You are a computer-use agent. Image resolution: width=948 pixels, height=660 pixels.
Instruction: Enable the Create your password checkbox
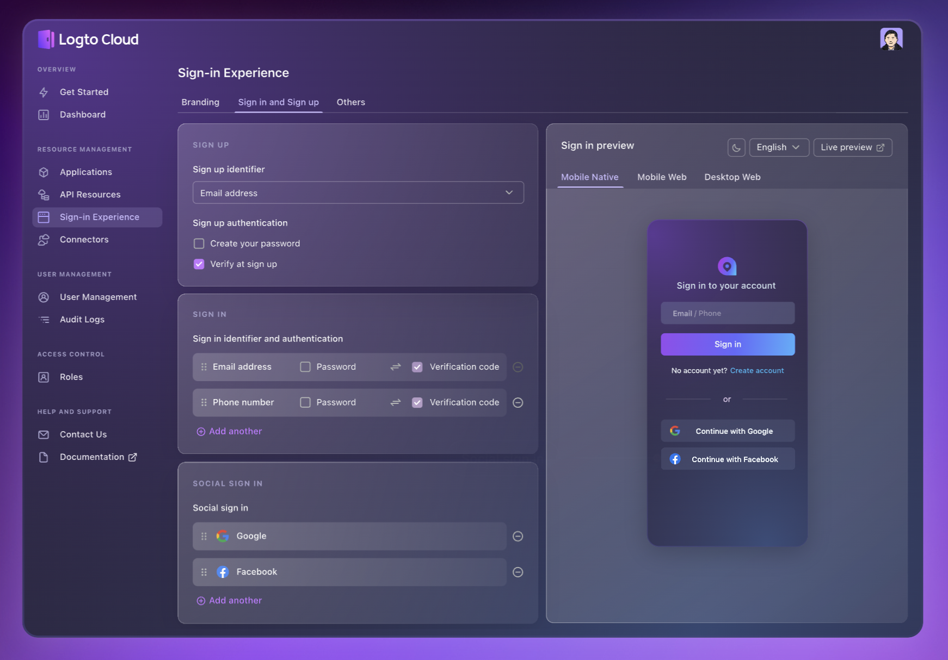click(199, 244)
